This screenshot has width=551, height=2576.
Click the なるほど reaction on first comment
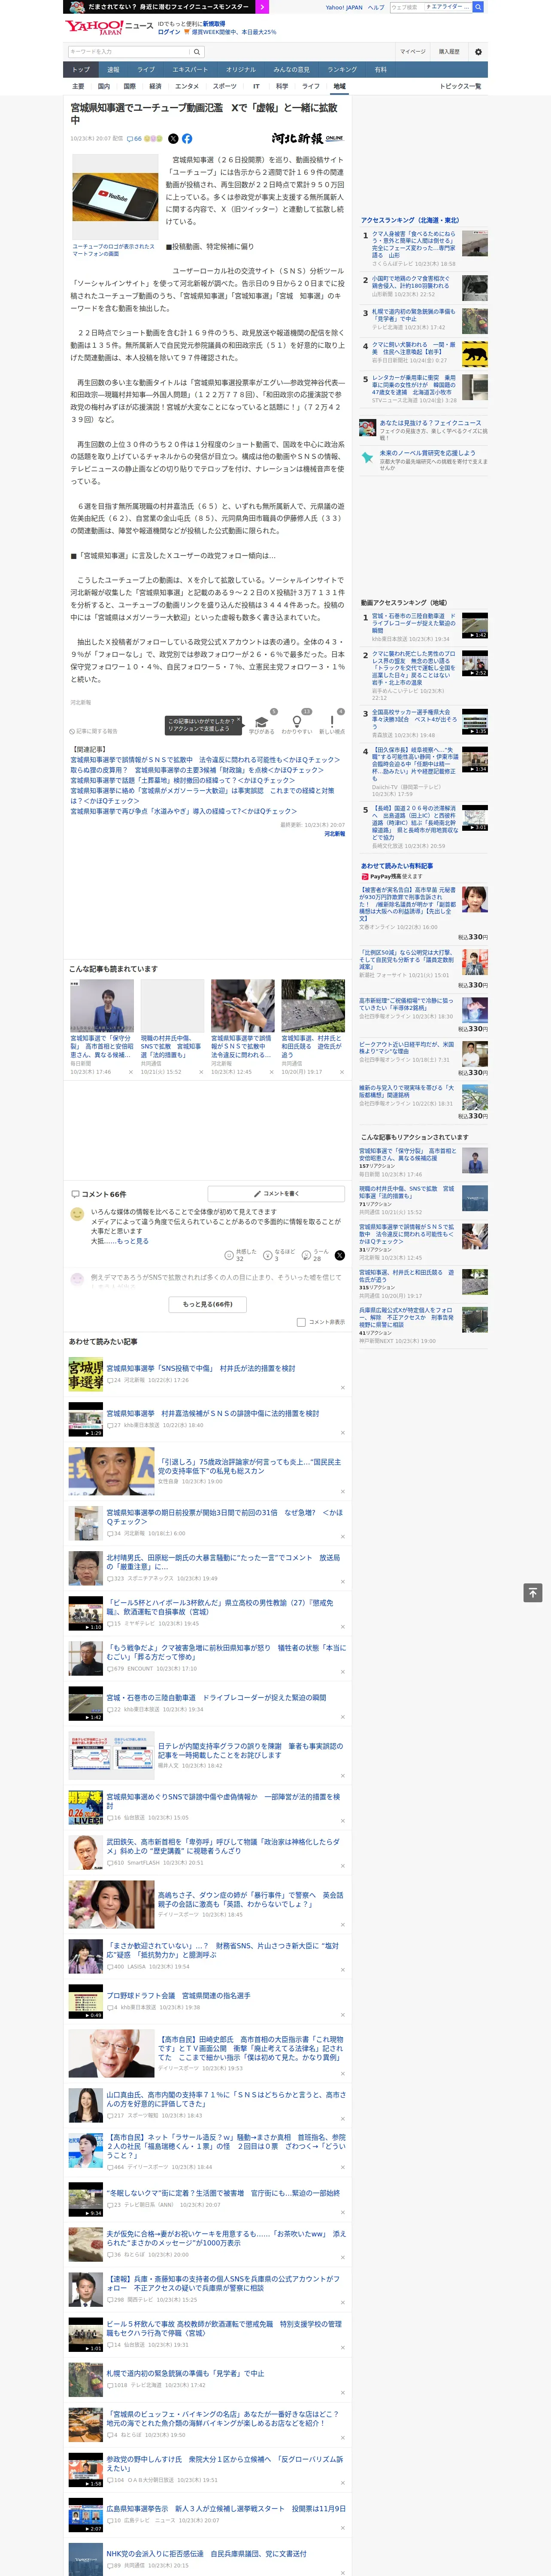[x=279, y=1255]
